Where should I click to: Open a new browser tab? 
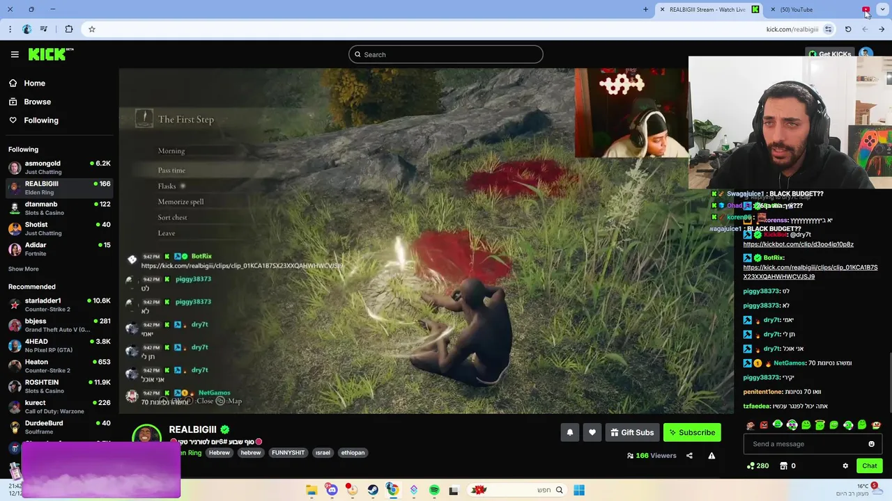click(645, 10)
